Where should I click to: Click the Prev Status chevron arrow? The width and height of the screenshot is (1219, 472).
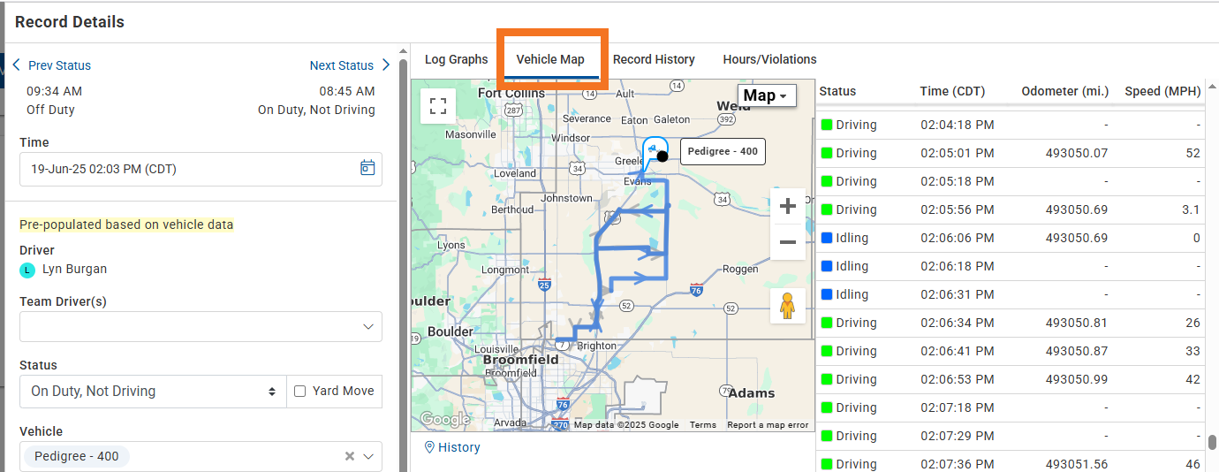pos(17,65)
